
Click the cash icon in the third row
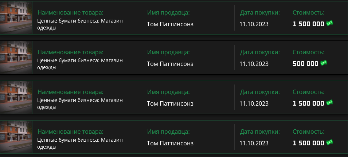pos(329,103)
